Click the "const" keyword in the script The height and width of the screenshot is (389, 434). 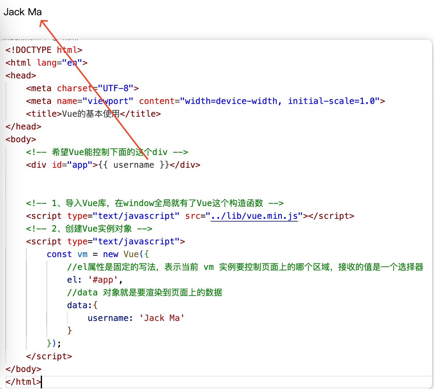[x=59, y=254]
